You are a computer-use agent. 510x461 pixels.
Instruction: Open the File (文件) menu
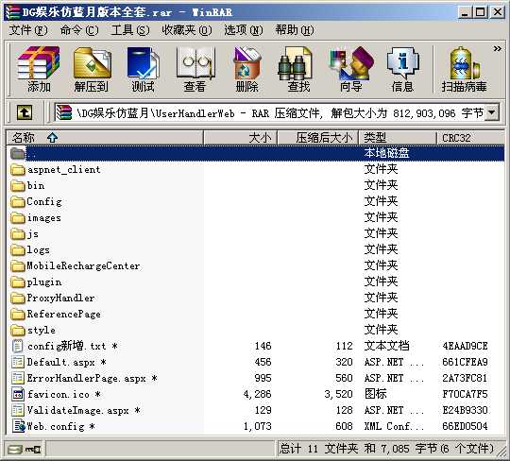(x=28, y=30)
